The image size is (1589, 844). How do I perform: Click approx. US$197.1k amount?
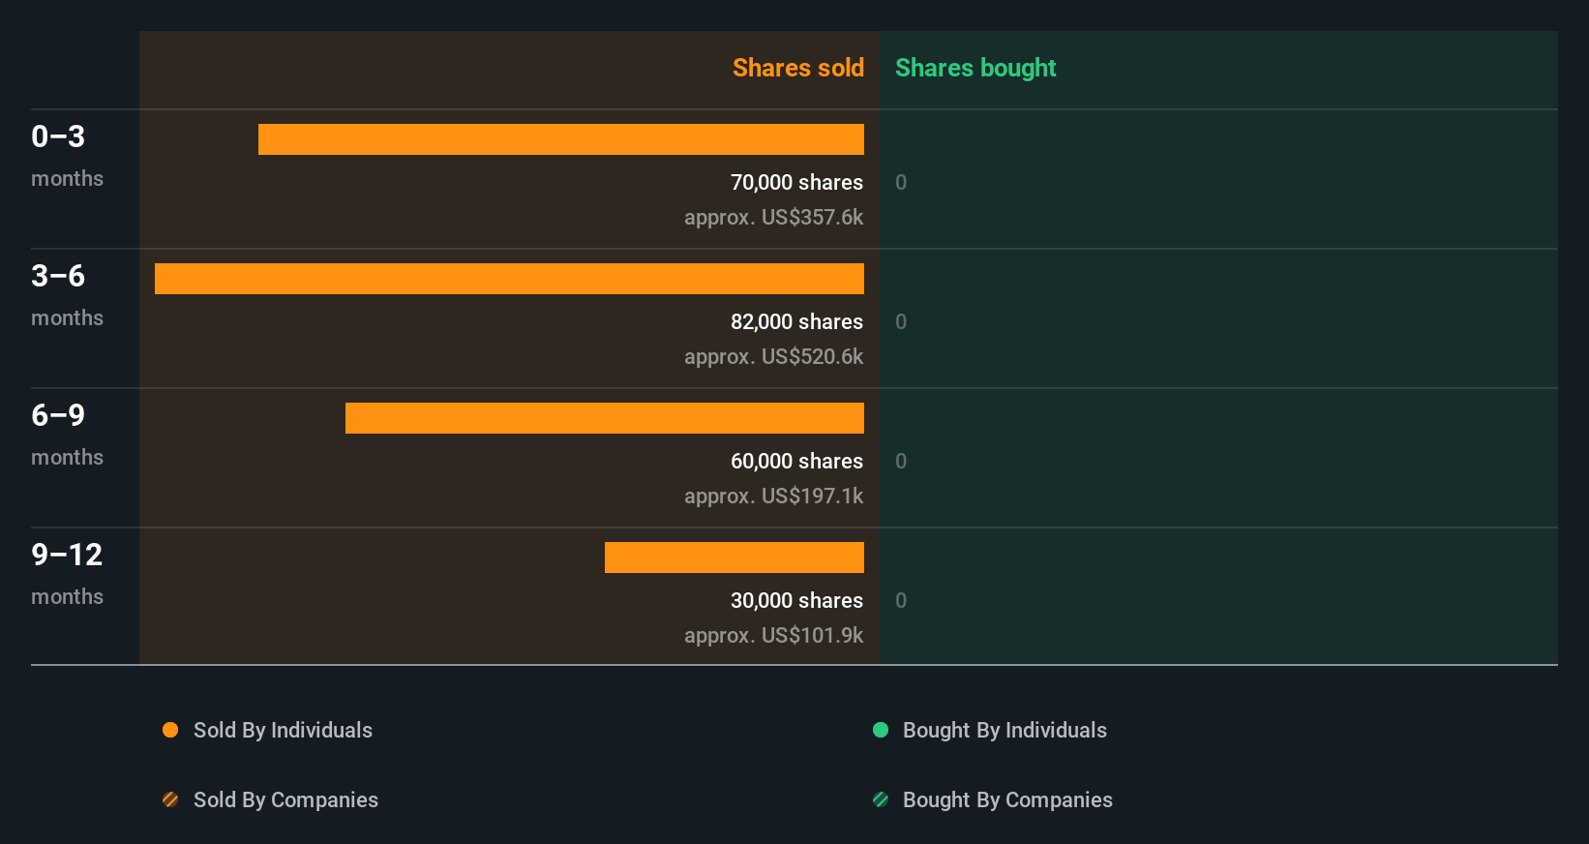773,496
